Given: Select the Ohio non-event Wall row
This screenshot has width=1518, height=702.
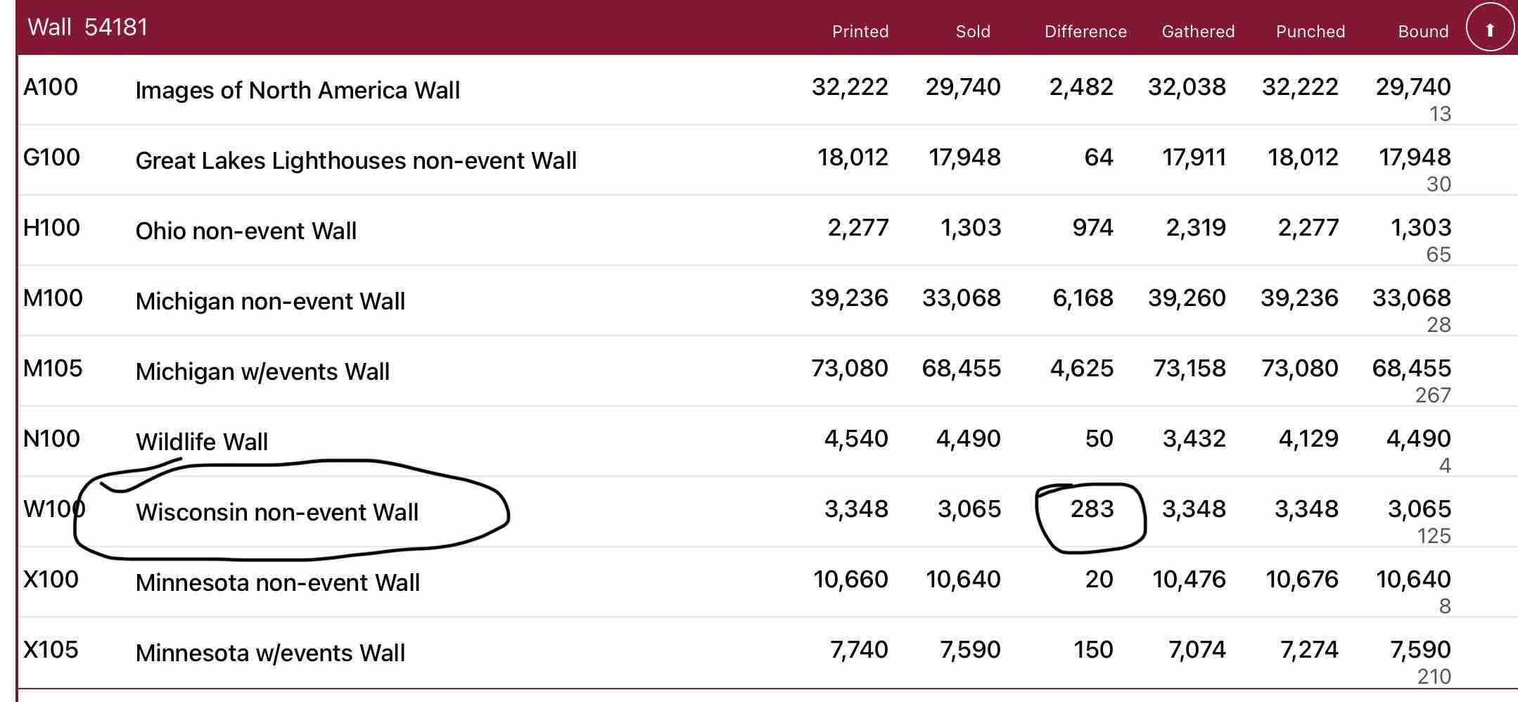Looking at the screenshot, I should [x=245, y=231].
